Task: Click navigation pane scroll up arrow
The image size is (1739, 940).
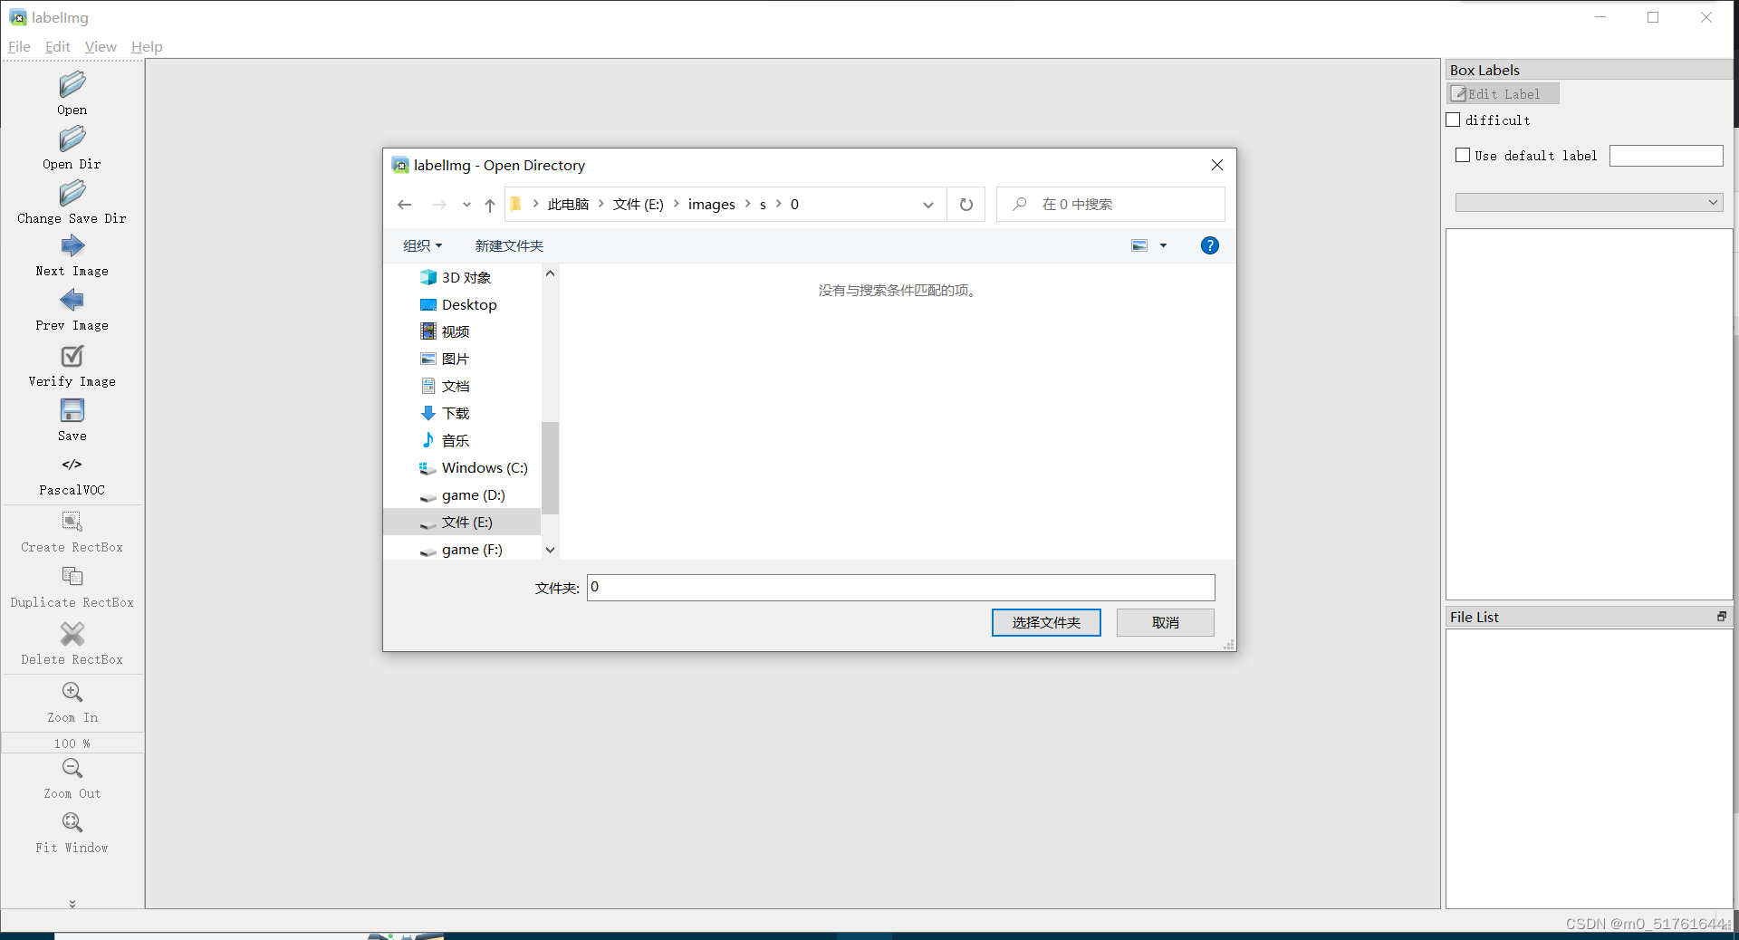Action: [550, 273]
